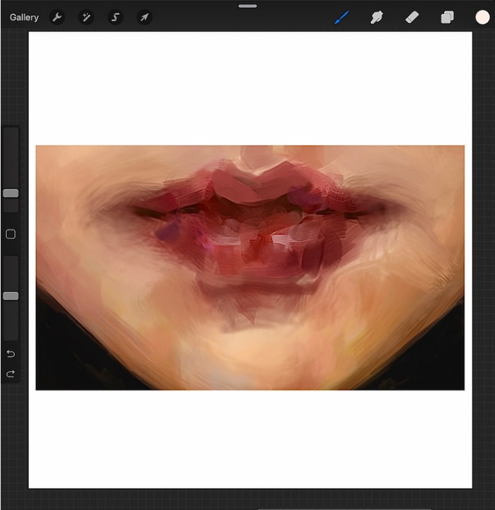Open the Layers panel

tap(447, 17)
